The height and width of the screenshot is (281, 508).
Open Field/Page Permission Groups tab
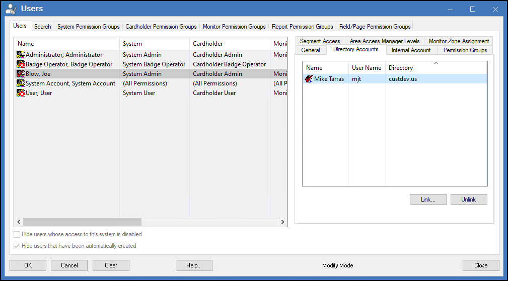375,27
